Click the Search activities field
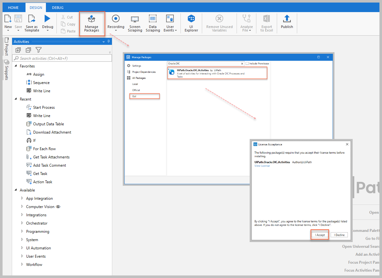The image size is (382, 278). (x=62, y=58)
